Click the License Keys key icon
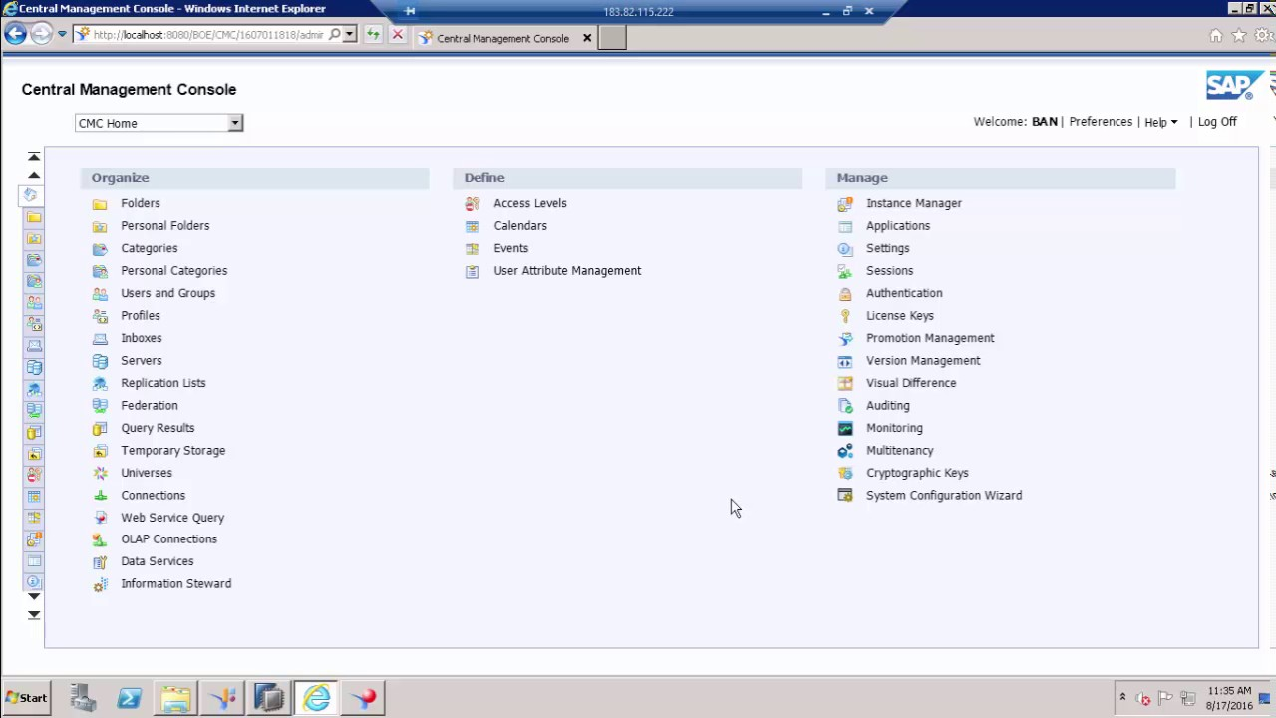The width and height of the screenshot is (1276, 718). [x=845, y=316]
